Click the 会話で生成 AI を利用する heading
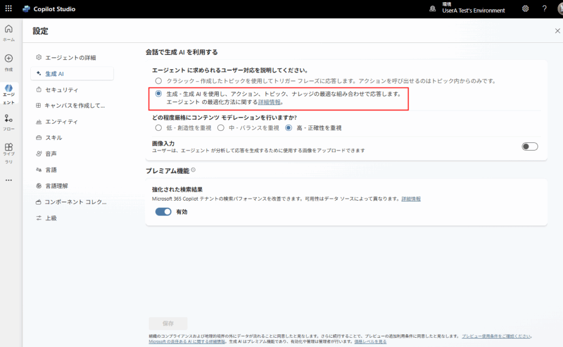 (x=181, y=52)
